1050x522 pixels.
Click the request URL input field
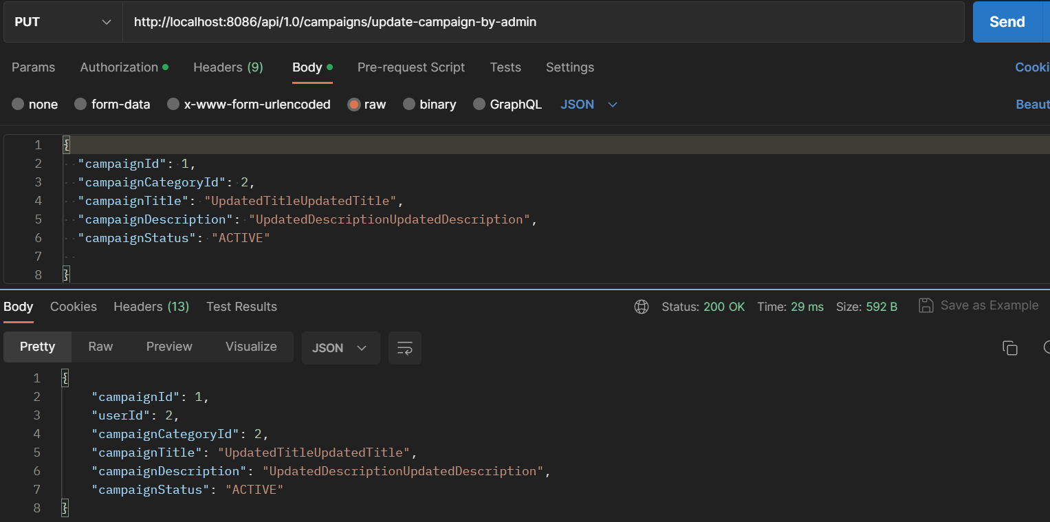click(543, 22)
